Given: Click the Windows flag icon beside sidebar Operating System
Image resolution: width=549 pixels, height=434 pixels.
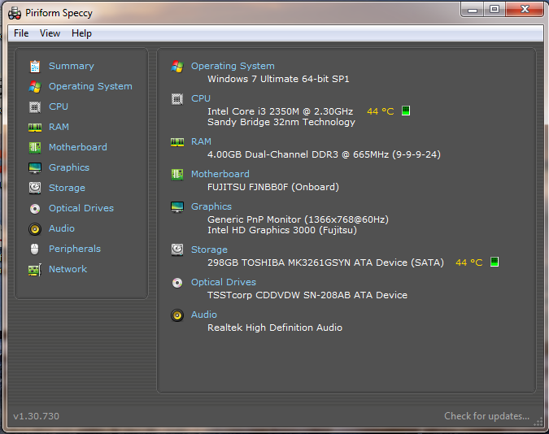Looking at the screenshot, I should coord(35,86).
